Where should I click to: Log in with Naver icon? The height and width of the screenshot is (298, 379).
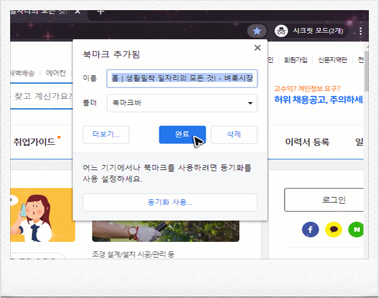click(356, 230)
